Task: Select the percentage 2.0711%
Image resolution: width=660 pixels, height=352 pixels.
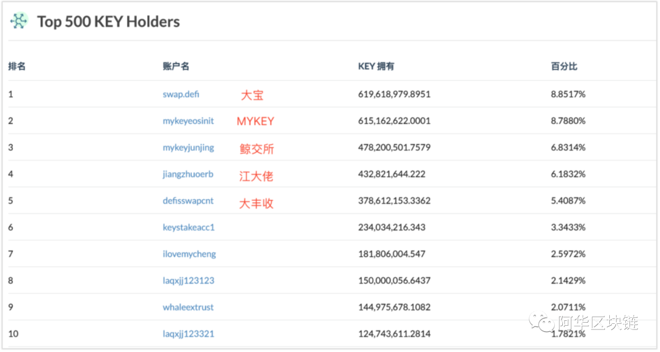Action: click(568, 307)
